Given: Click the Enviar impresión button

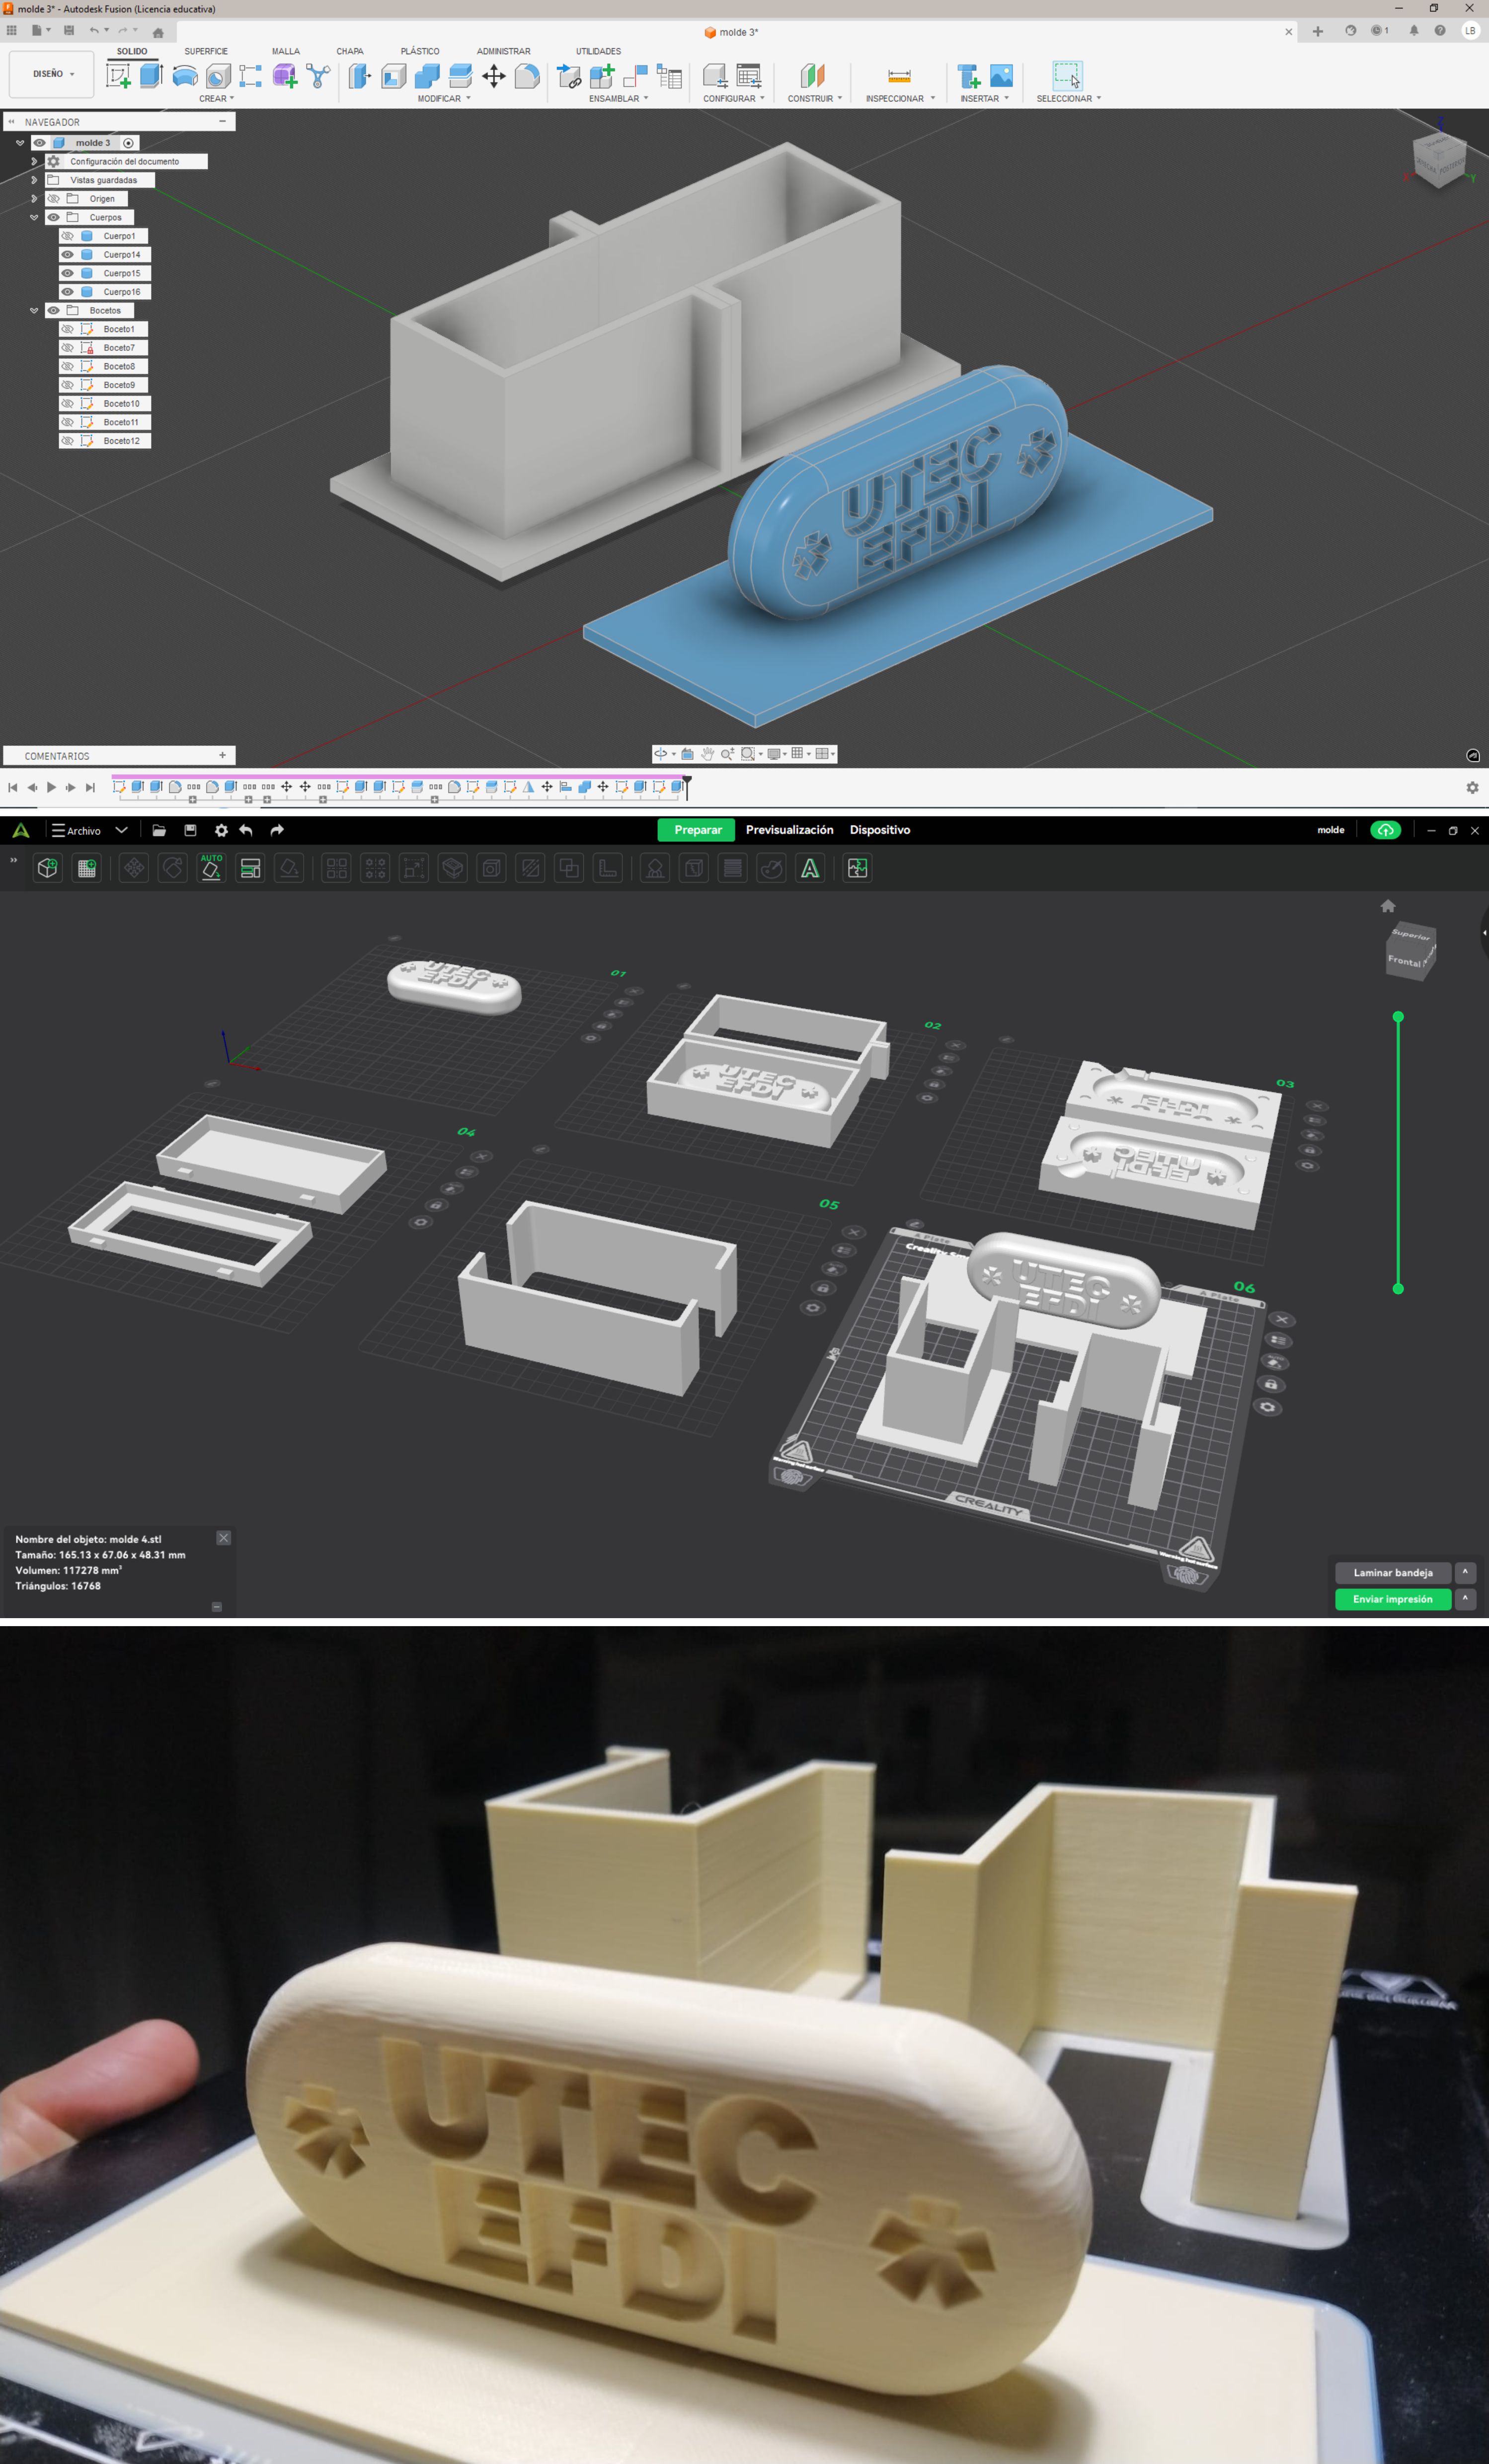Looking at the screenshot, I should [x=1392, y=1599].
